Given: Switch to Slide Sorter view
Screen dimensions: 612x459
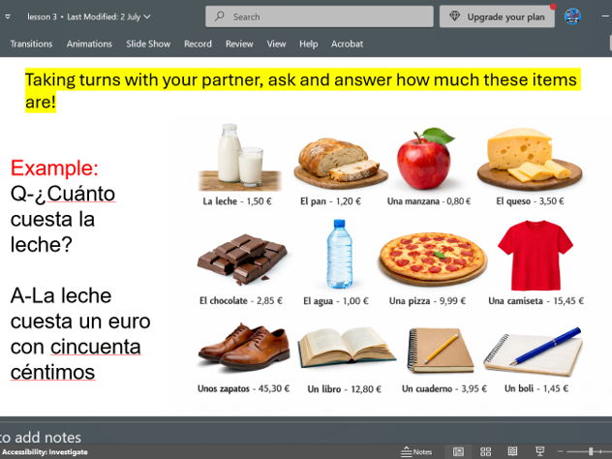Looking at the screenshot, I should tap(485, 452).
